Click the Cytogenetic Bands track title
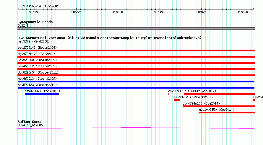This screenshot has width=263, height=145. tap(35, 22)
